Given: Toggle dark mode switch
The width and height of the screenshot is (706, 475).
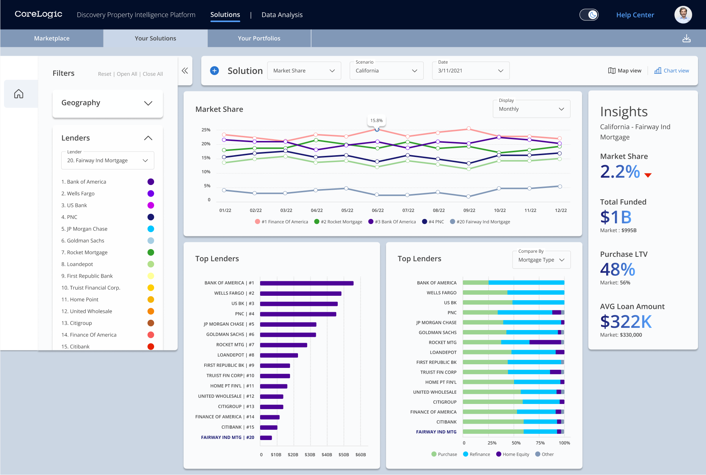Looking at the screenshot, I should coord(589,15).
